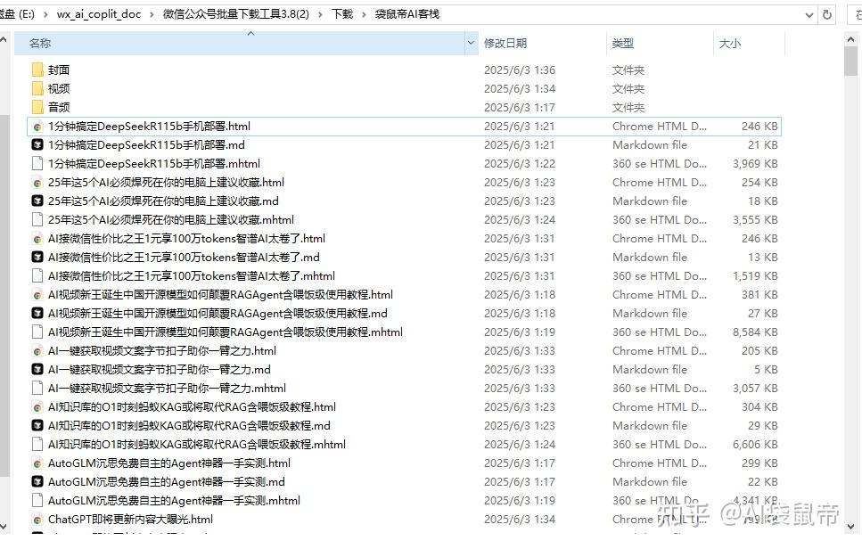Expand the chevron after wx_ai_coplit_doc in breadcrumb
This screenshot has height=549, width=862.
(152, 14)
